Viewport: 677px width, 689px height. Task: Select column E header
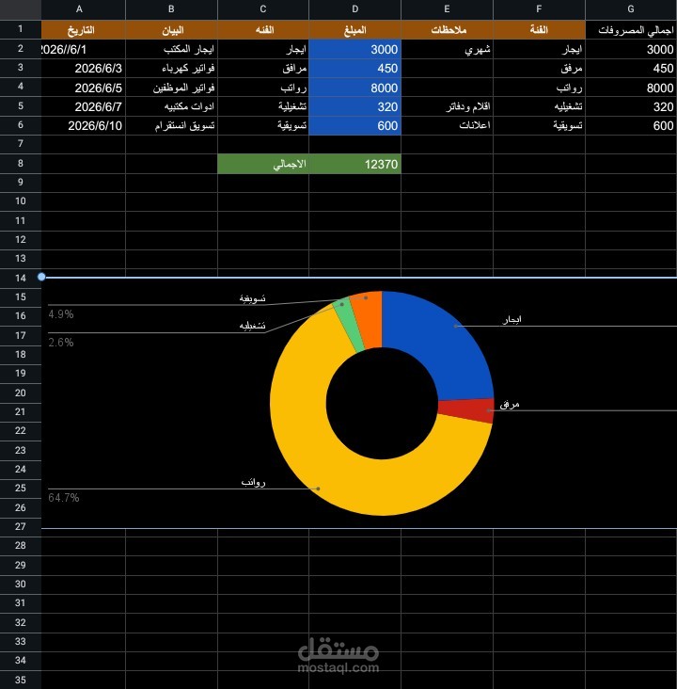(447, 9)
